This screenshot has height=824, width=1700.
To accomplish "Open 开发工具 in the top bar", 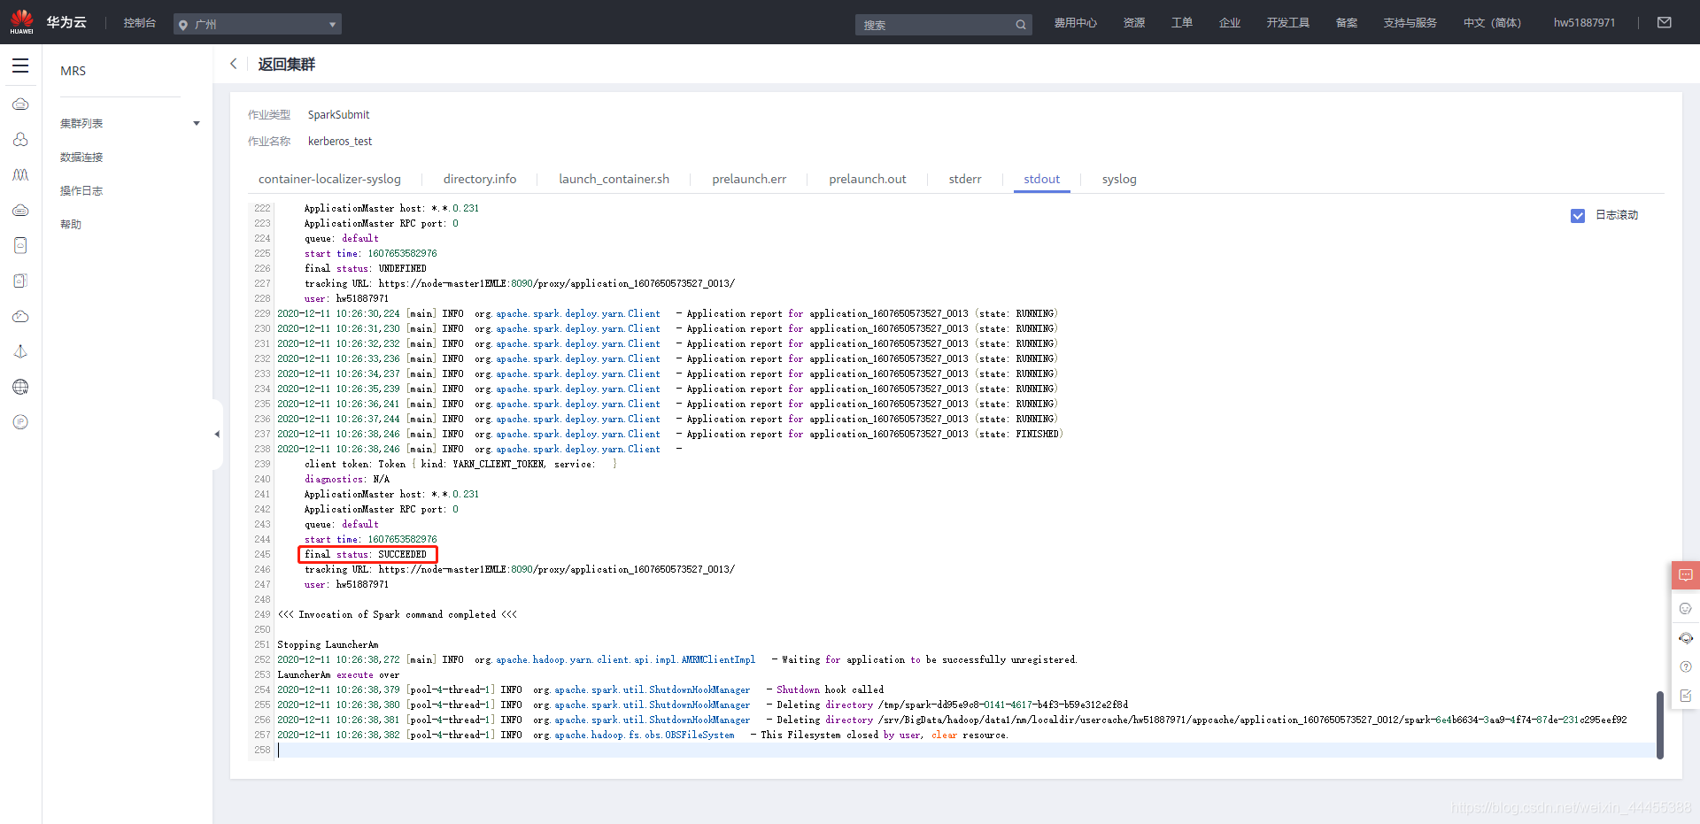I will coord(1287,23).
